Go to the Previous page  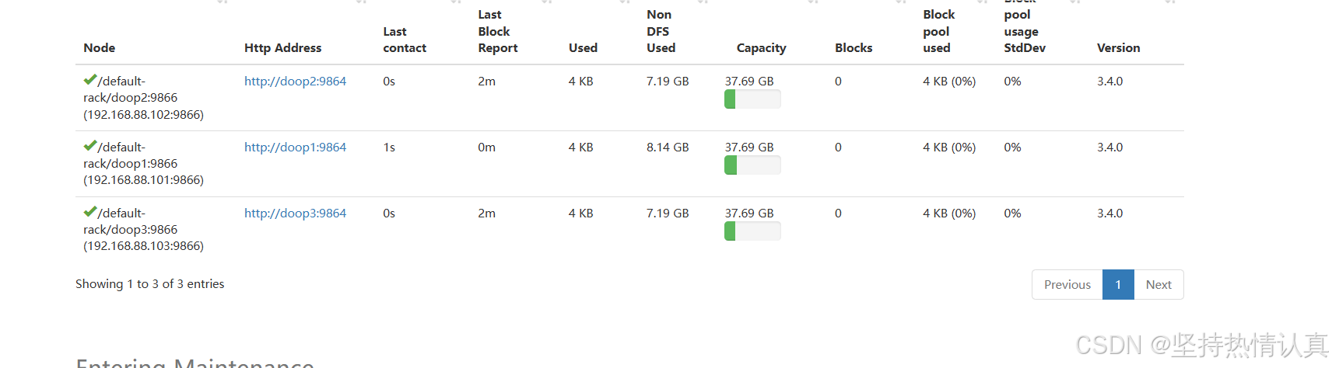[x=1067, y=284]
